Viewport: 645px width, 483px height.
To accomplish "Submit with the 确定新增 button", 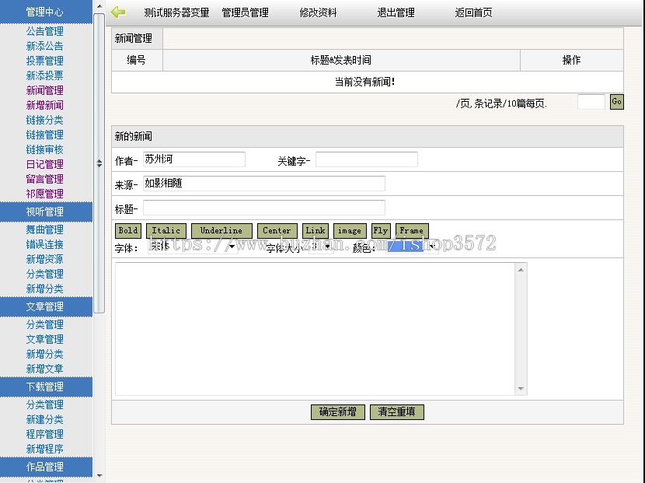I will [338, 411].
